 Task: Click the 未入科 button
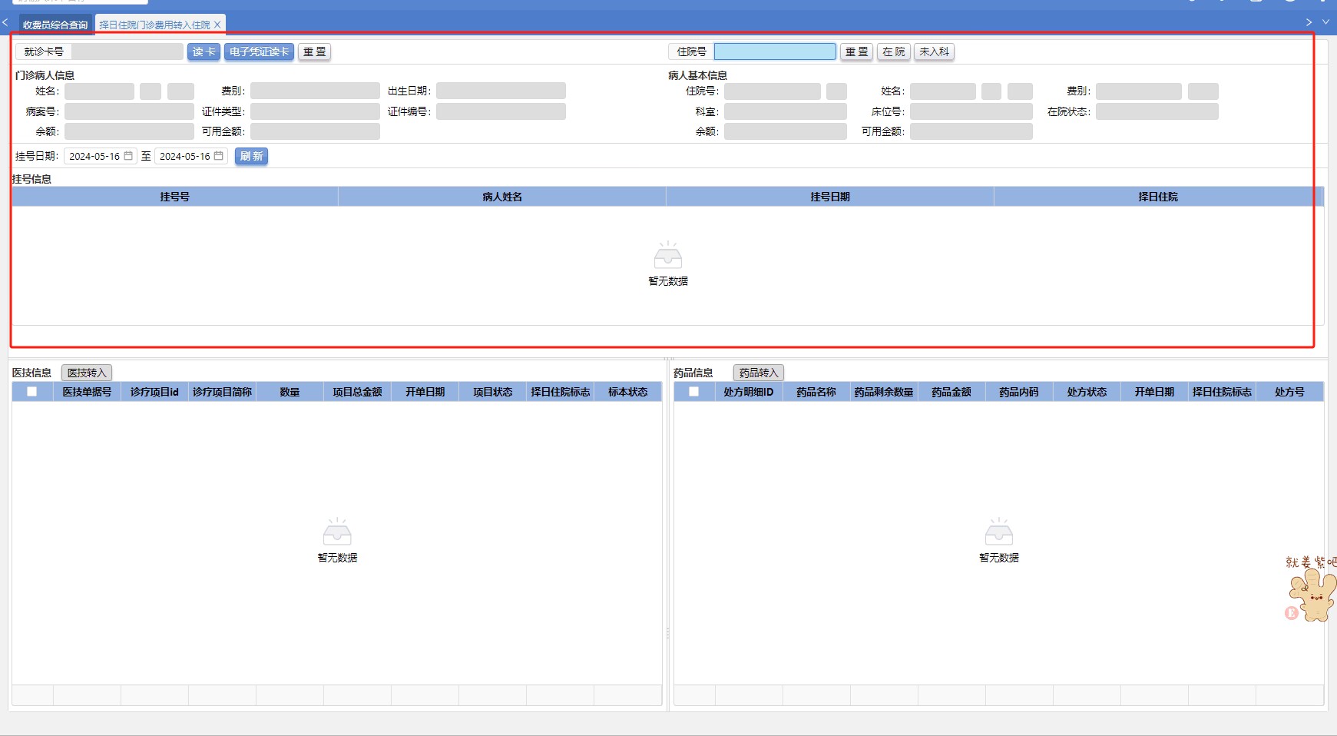click(x=934, y=51)
